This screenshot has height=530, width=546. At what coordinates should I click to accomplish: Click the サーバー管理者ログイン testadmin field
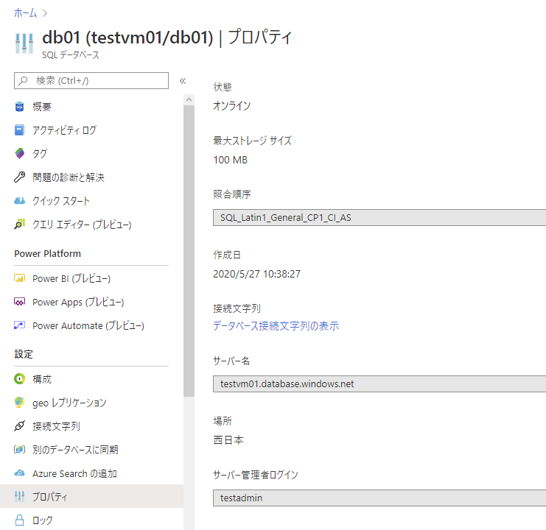click(x=379, y=498)
